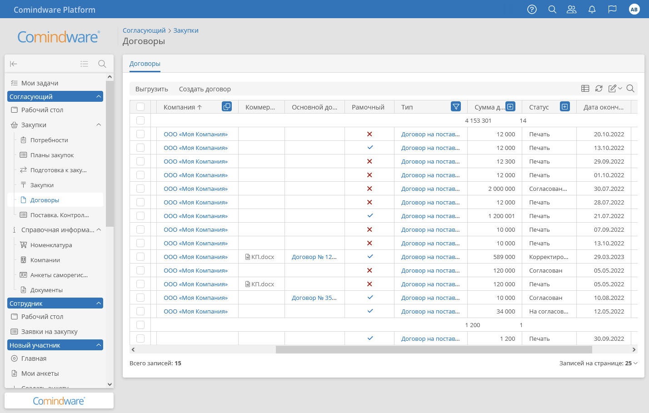649x413 pixels.
Task: Open Главная in sidebar
Action: point(34,358)
